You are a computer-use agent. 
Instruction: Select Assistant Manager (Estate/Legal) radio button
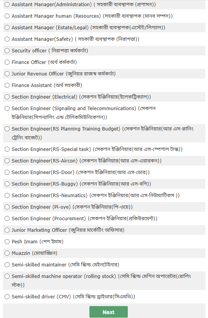click(x=7, y=27)
